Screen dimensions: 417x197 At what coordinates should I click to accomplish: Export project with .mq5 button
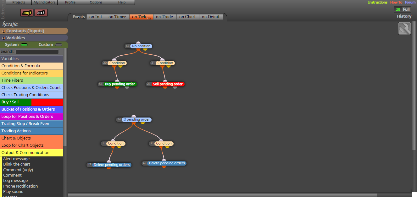click(x=27, y=13)
